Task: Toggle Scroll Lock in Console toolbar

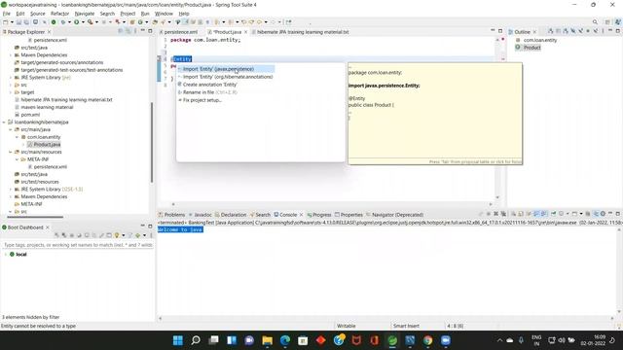Action: point(521,214)
